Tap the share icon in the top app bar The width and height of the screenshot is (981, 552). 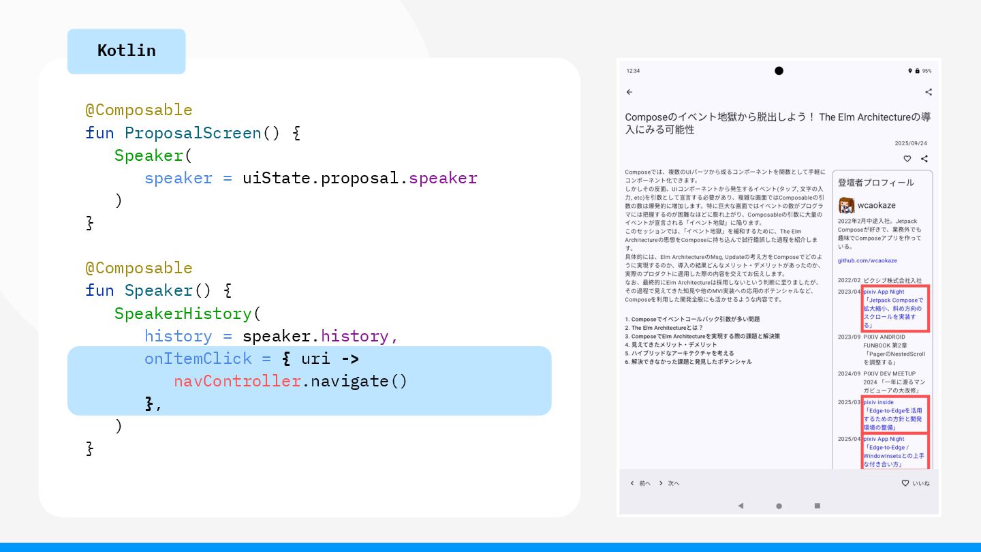click(928, 92)
